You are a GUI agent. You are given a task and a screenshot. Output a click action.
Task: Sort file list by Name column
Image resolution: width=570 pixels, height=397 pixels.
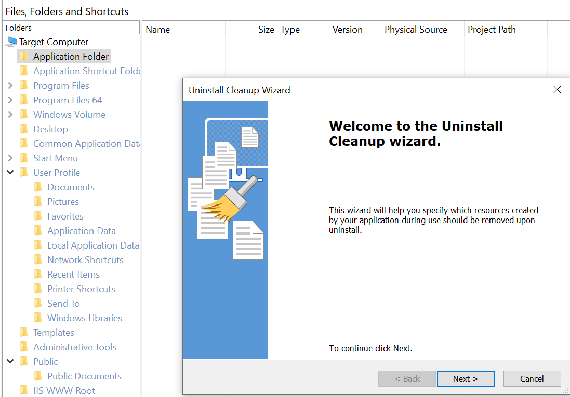click(x=158, y=30)
